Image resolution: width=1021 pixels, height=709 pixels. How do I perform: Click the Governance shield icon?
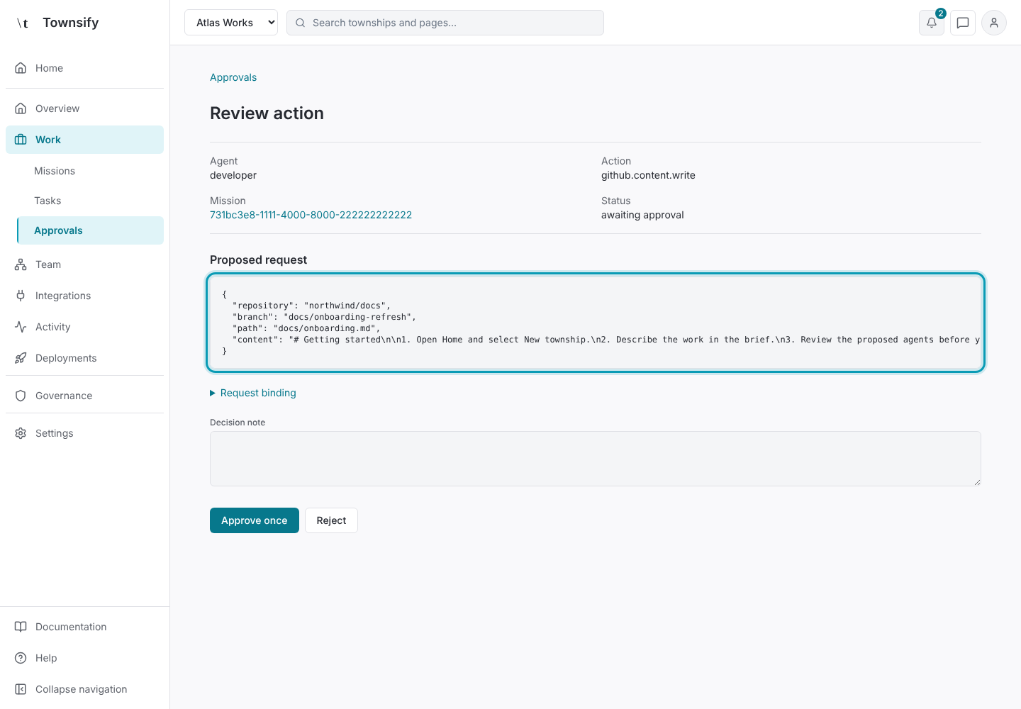21,396
